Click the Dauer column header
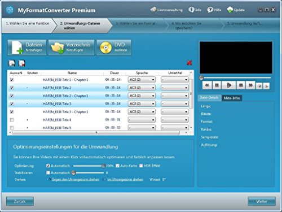Screen dimensions: 282x212 pos(114,73)
